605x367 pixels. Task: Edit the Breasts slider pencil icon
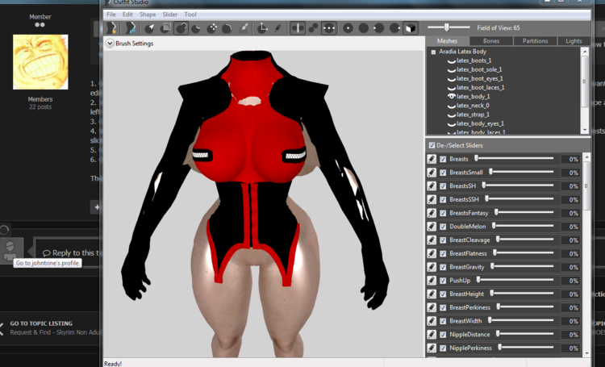pos(432,159)
